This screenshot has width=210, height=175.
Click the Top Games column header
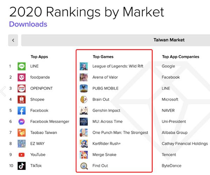tap(103, 57)
